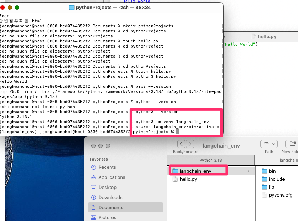Close the Terminal window with red button
298x221 pixels.
pos(3,8)
